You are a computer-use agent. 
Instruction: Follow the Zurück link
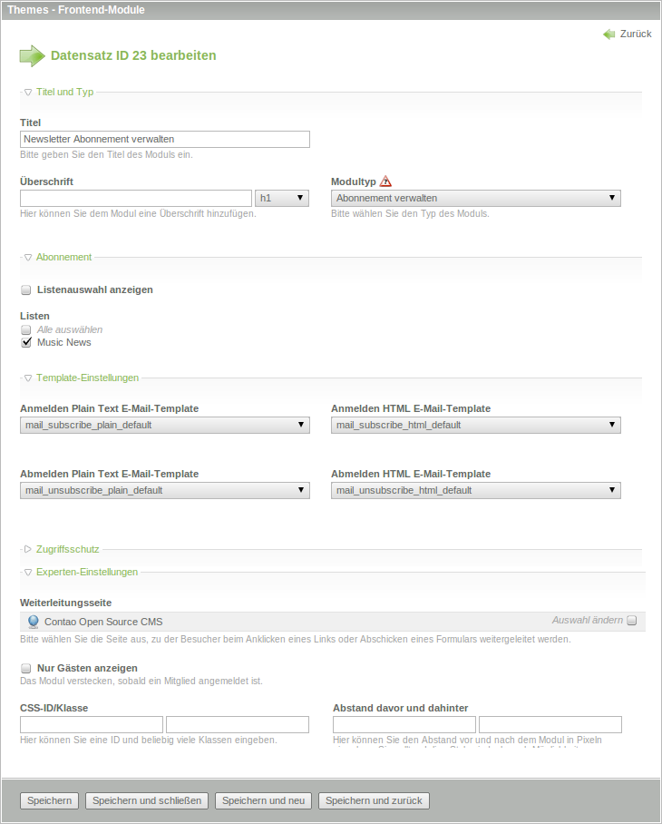click(x=635, y=34)
